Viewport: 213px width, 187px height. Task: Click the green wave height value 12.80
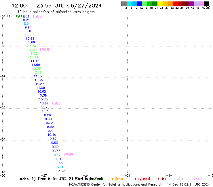[x=32, y=50]
